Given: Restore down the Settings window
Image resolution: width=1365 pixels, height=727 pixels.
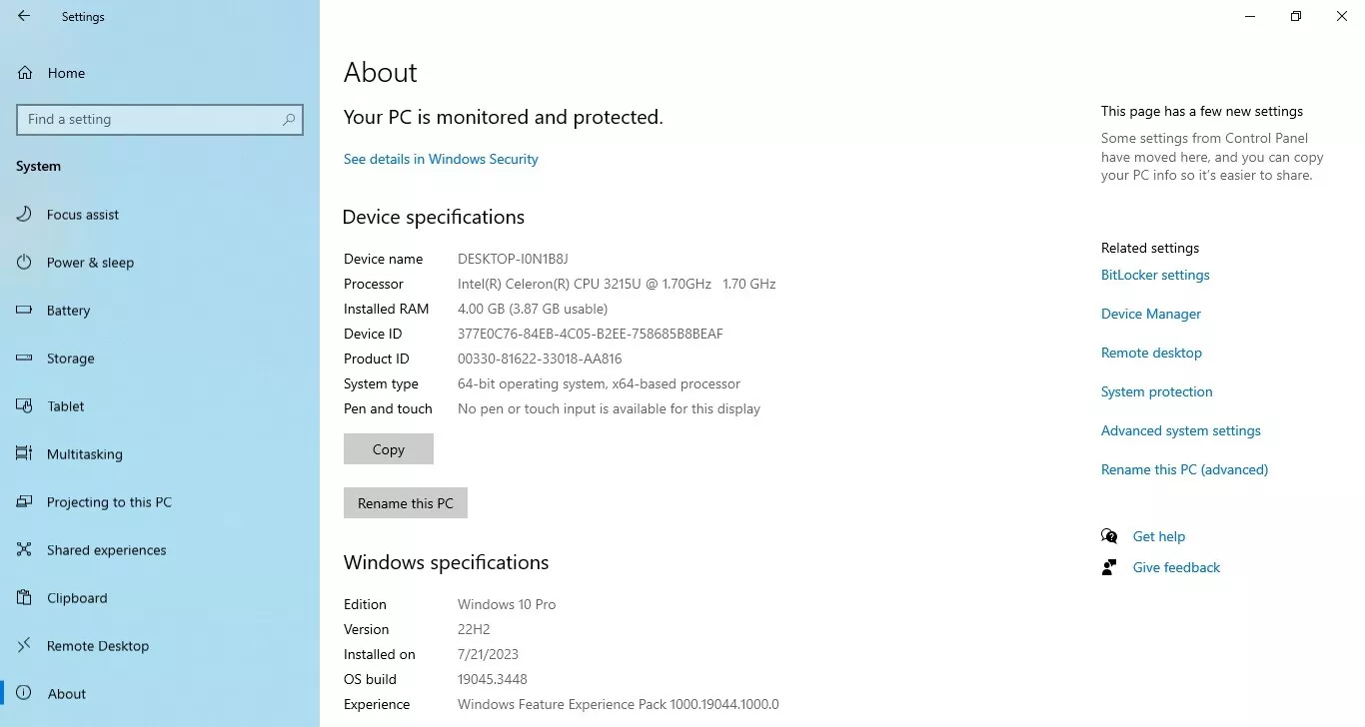Looking at the screenshot, I should pos(1296,16).
